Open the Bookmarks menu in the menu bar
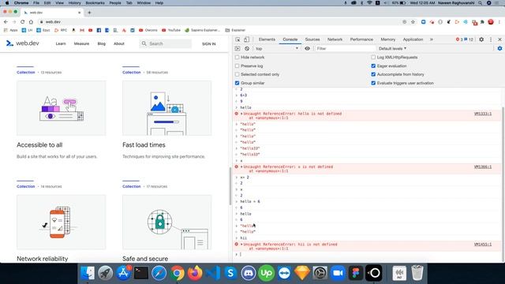The width and height of the screenshot is (505, 284). pos(95,3)
